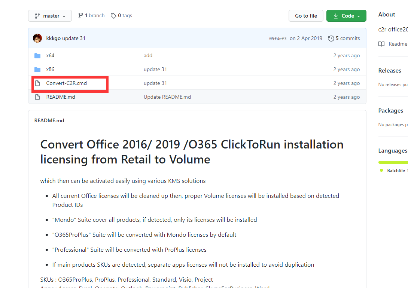Click the README.md file icon in list
Screen dimensions: 408x288
37,97
